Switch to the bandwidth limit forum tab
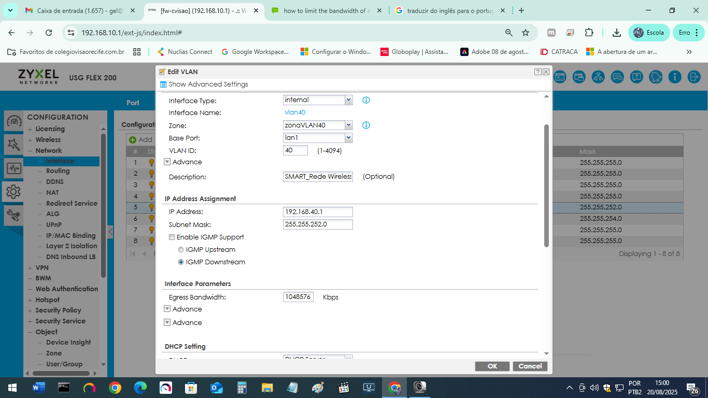The image size is (708, 398). pyautogui.click(x=327, y=10)
